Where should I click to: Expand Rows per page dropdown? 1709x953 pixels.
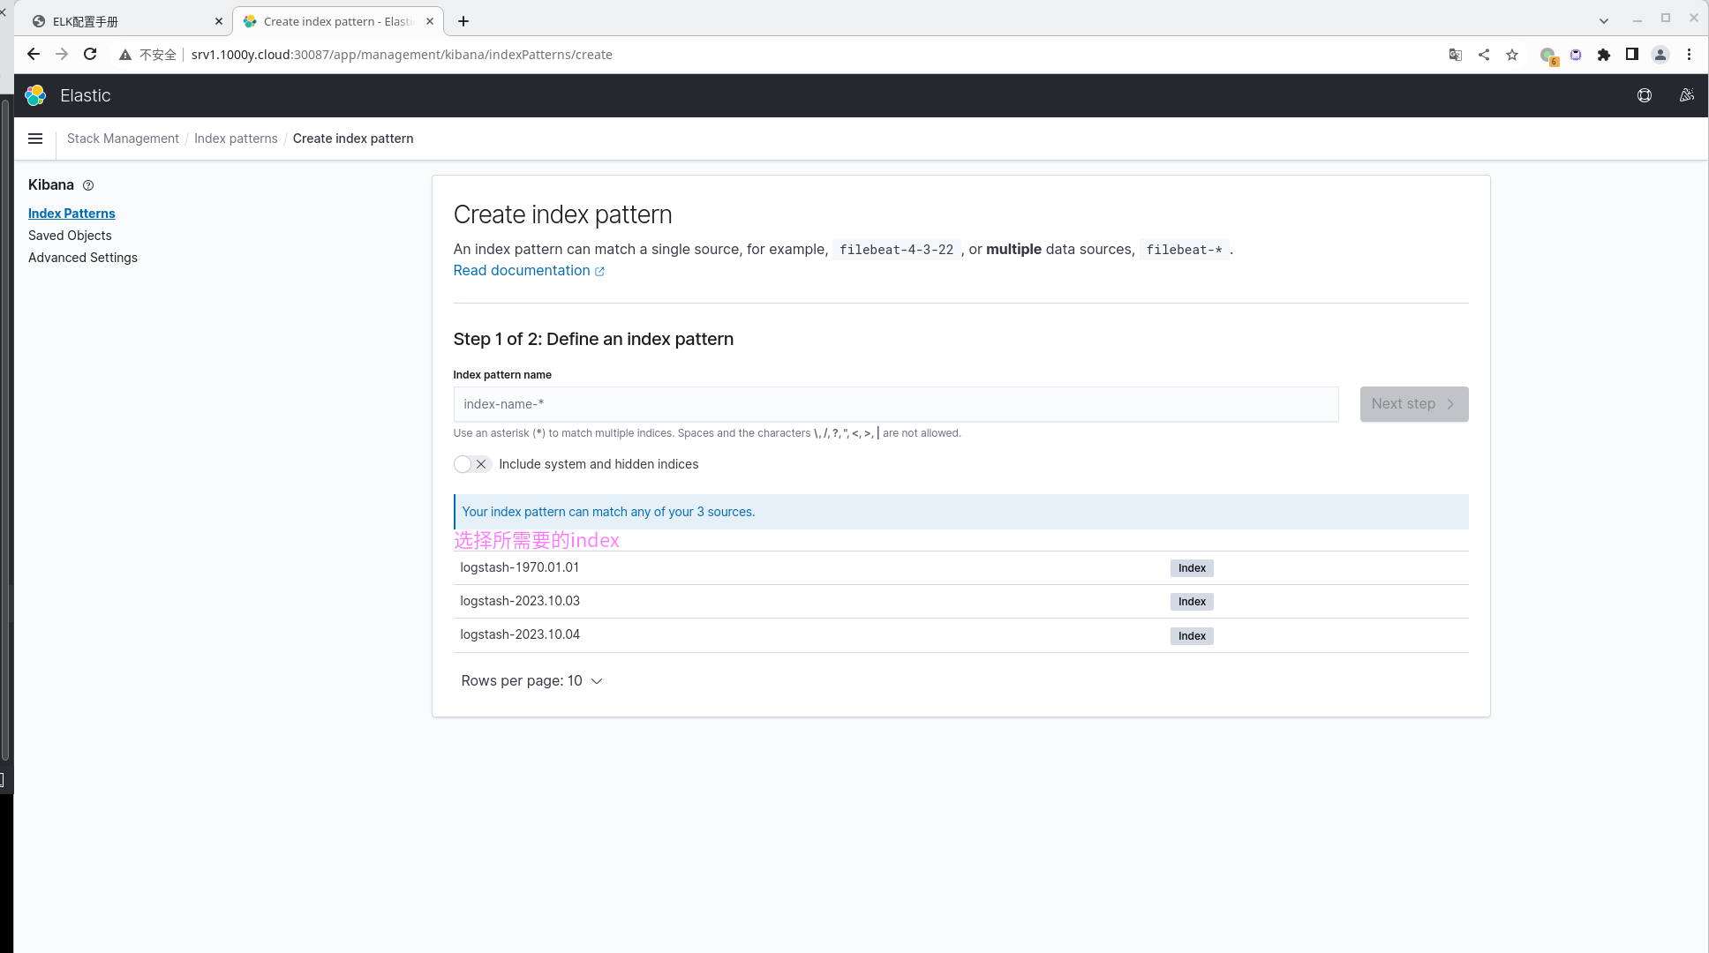(x=531, y=681)
